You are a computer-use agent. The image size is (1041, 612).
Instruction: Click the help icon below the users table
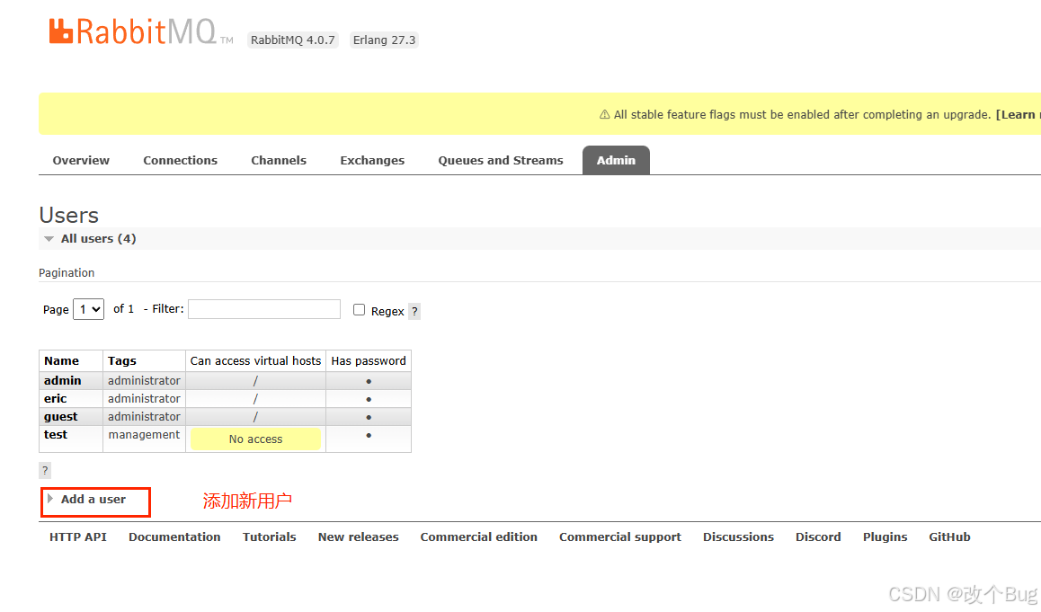44,470
